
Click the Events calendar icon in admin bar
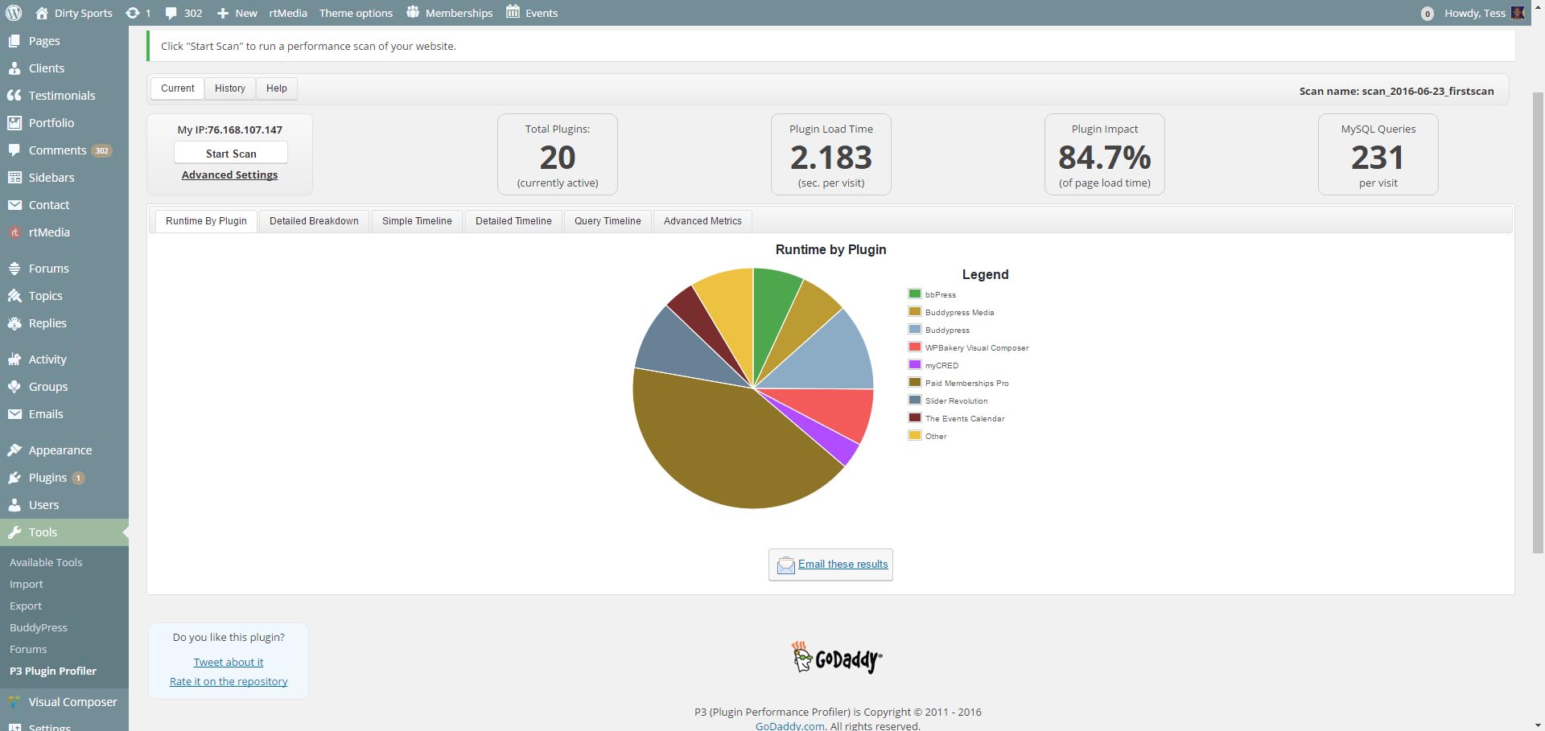click(513, 12)
